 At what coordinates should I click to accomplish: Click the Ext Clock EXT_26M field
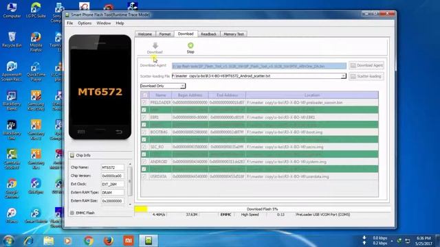pos(112,185)
